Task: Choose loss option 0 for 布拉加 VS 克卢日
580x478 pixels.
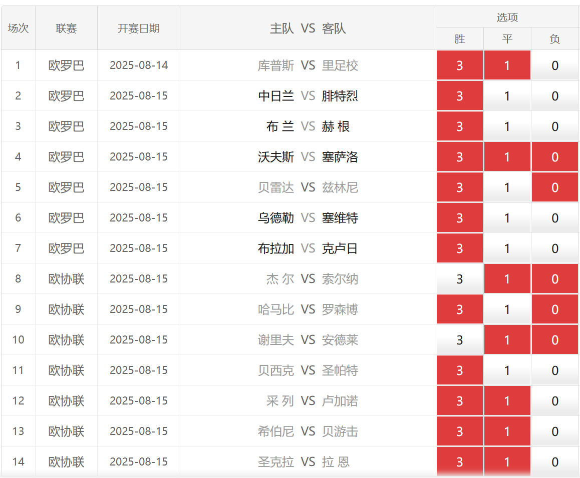Action: [555, 248]
